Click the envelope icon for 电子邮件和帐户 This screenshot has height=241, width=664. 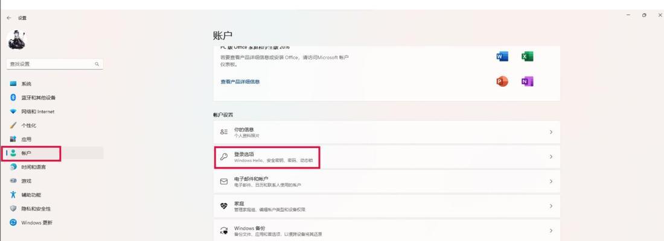click(x=224, y=181)
